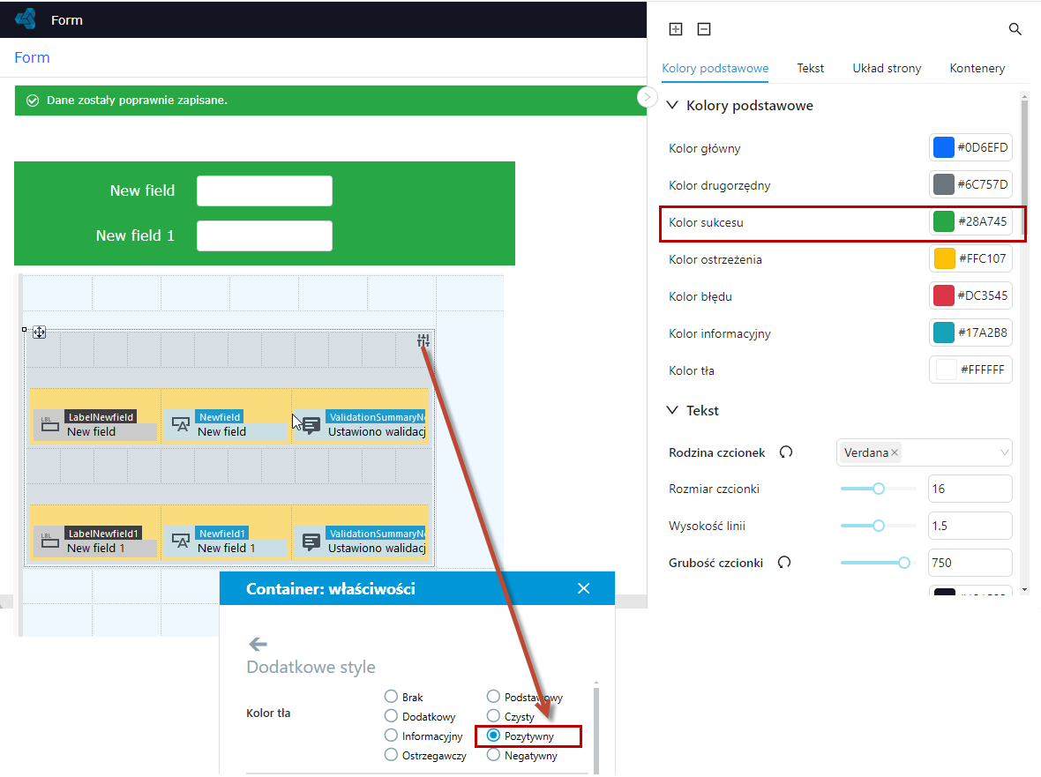This screenshot has width=1041, height=777.
Task: Select the Newfield1 text input control icon
Action: pyautogui.click(x=181, y=540)
